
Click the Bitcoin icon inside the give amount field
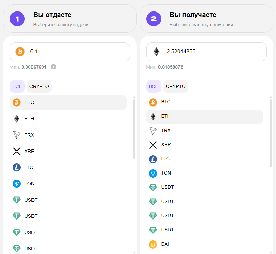point(20,52)
